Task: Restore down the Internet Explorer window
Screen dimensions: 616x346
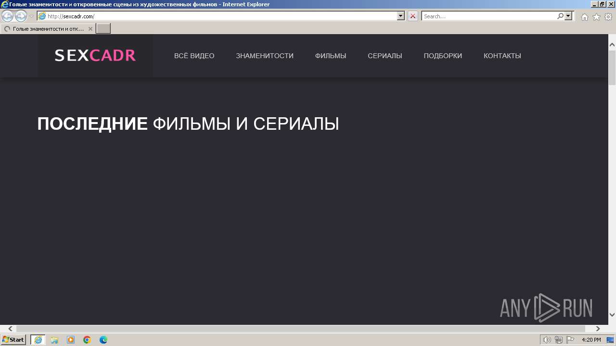Action: [603, 4]
